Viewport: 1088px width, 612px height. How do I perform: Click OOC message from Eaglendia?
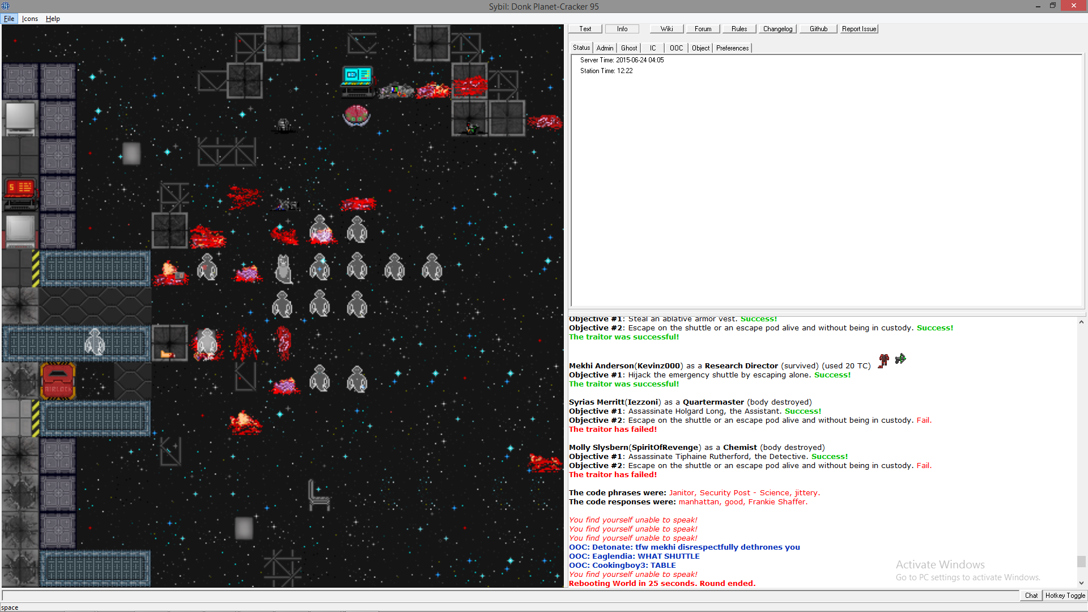(x=634, y=556)
